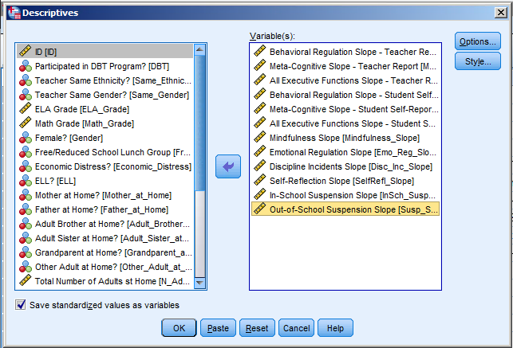The height and width of the screenshot is (348, 513).
Task: Open the Style... dialog
Action: click(x=478, y=61)
